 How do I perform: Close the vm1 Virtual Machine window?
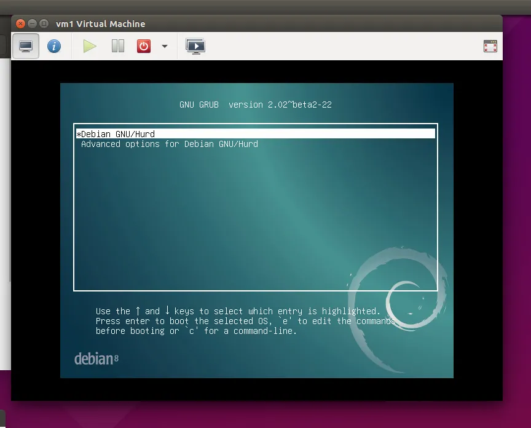20,24
